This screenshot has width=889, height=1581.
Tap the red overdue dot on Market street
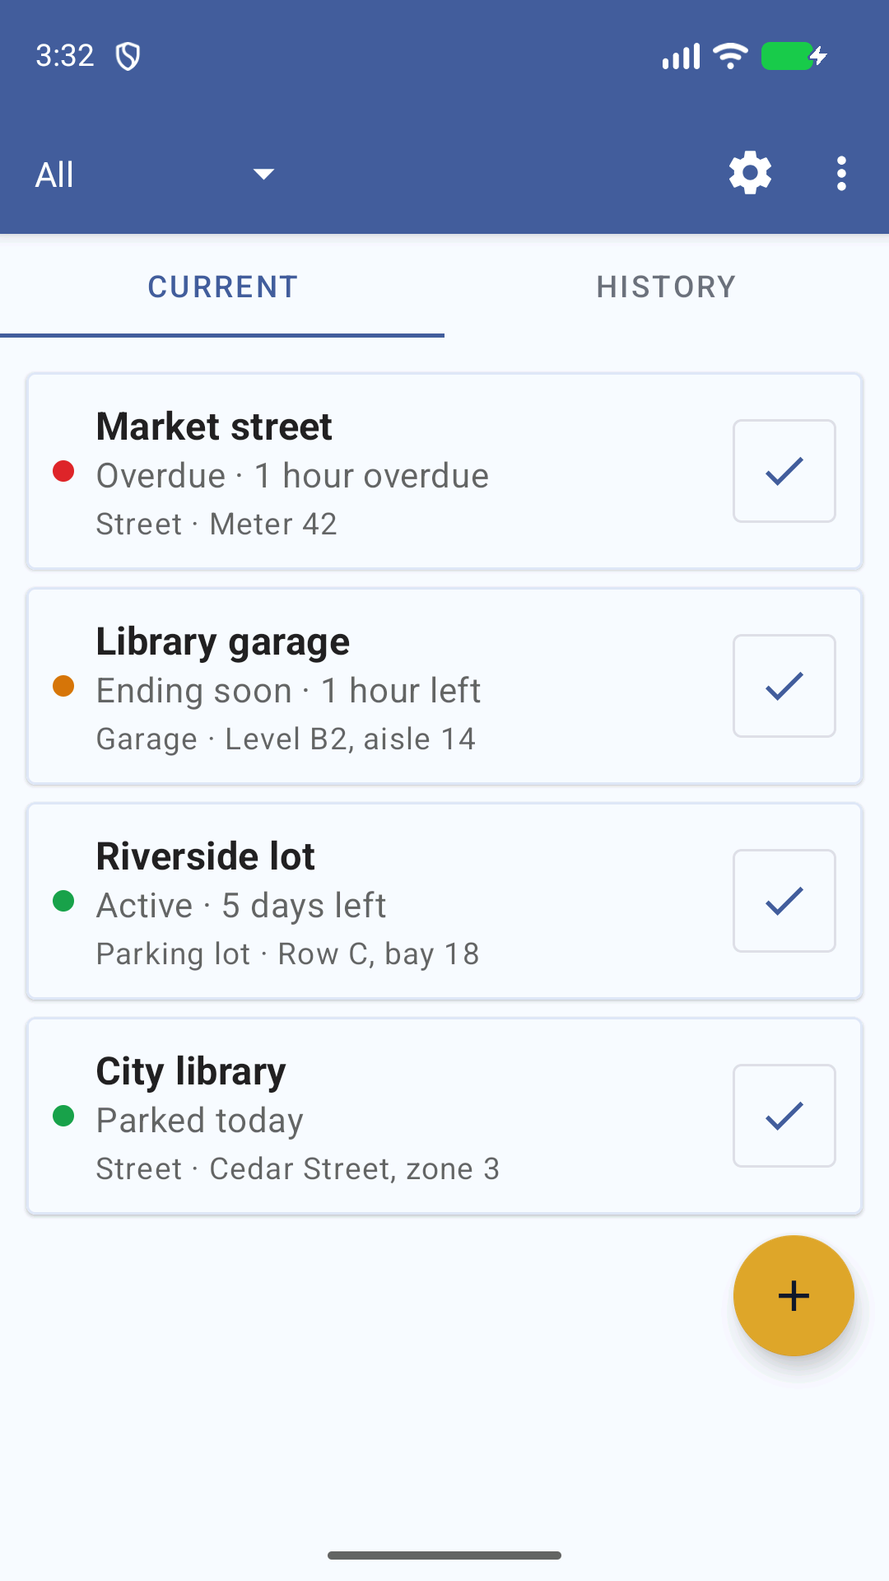[x=63, y=471]
